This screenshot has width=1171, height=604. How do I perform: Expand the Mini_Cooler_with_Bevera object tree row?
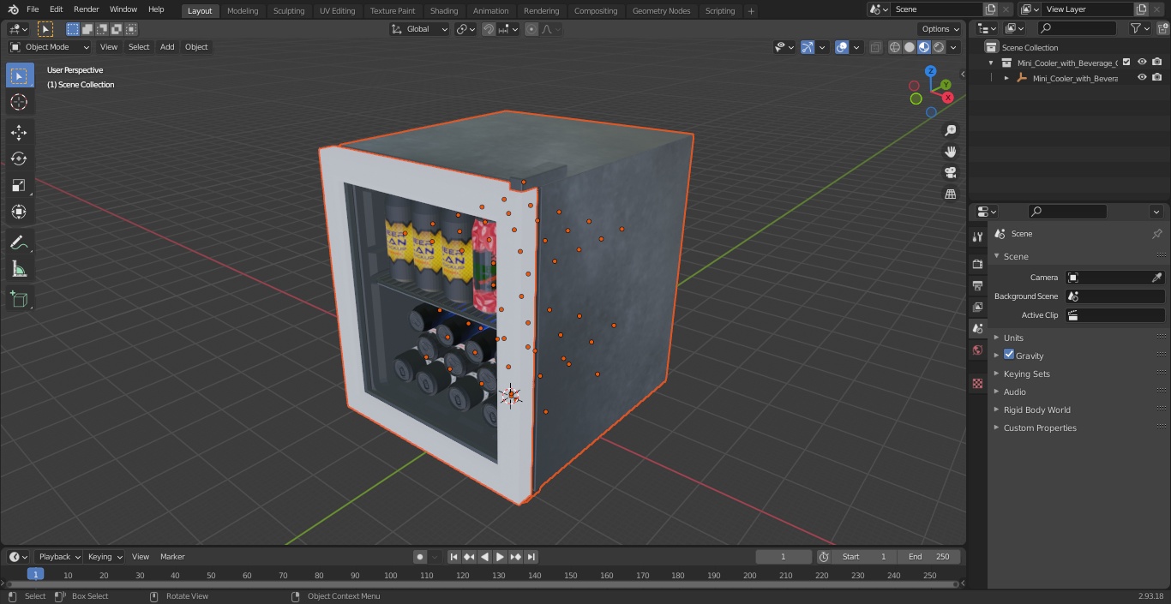pyautogui.click(x=1006, y=78)
